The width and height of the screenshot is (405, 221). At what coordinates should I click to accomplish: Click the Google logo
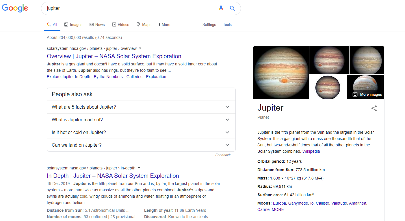[x=15, y=8]
